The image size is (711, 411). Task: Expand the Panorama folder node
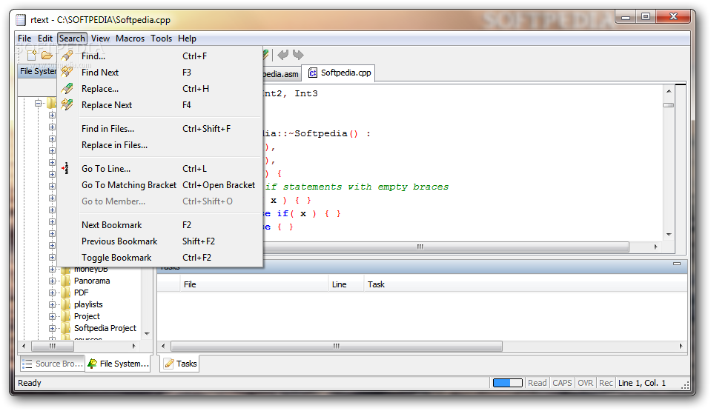click(x=52, y=281)
